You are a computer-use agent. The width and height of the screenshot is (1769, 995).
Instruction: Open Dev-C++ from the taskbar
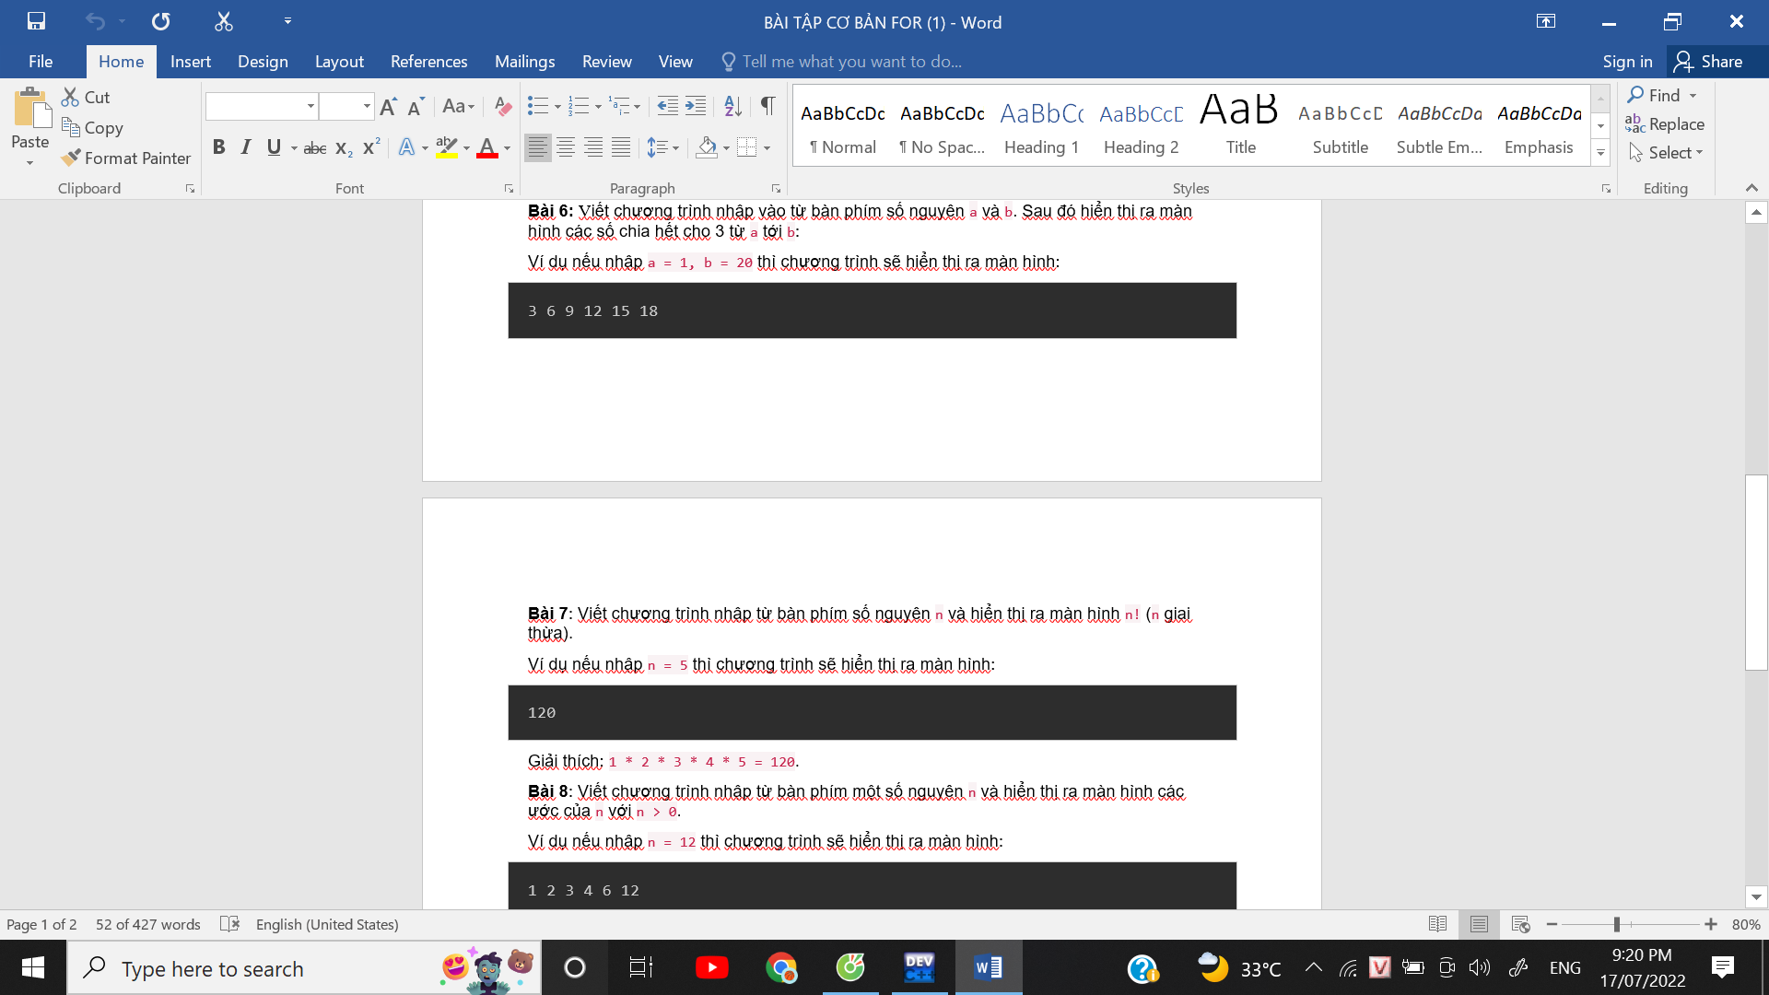(920, 967)
